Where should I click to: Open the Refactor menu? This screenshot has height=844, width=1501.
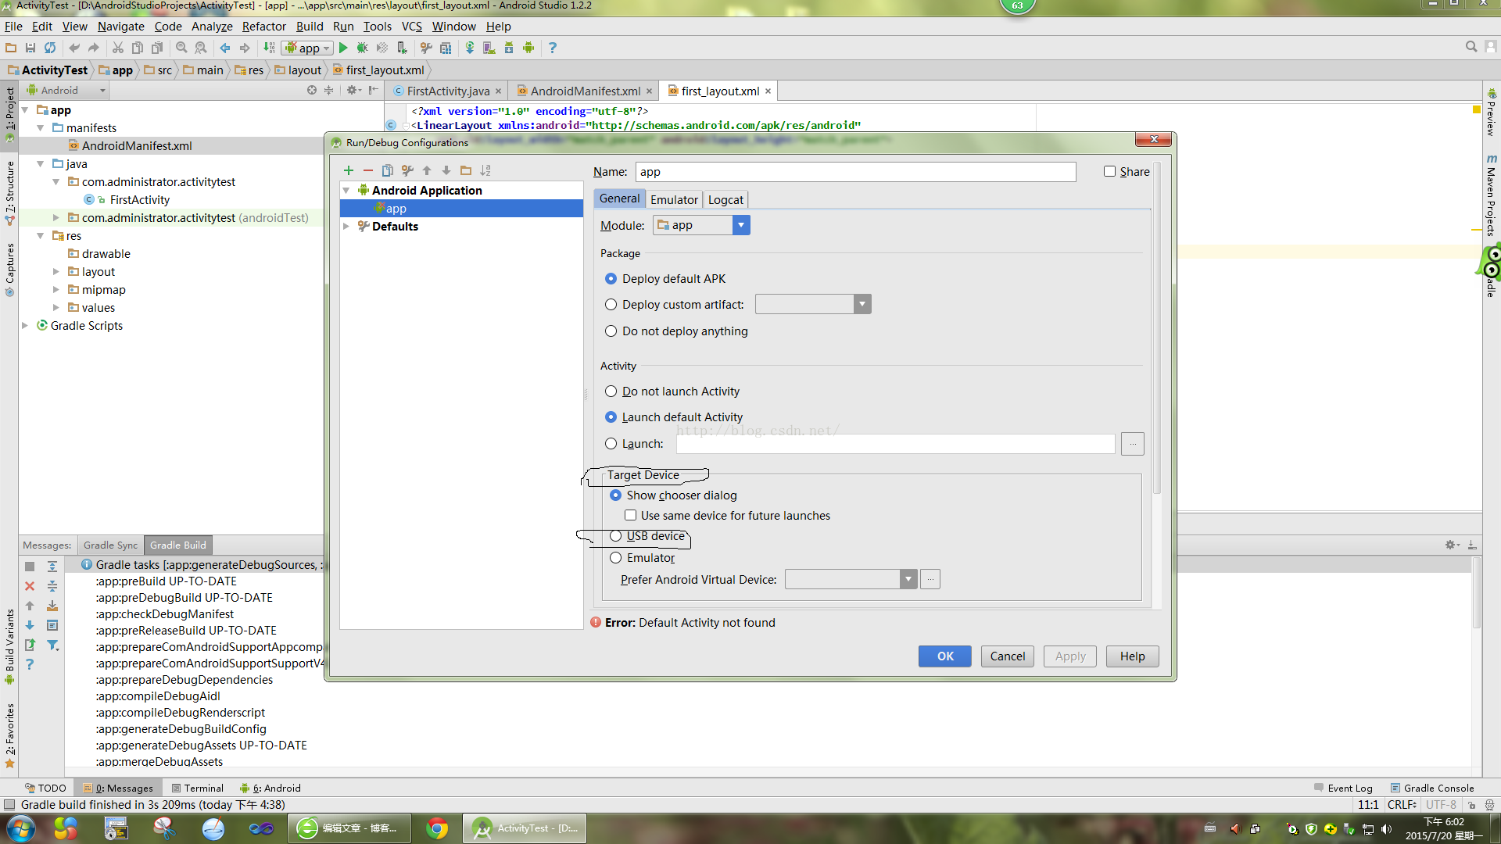click(x=264, y=26)
